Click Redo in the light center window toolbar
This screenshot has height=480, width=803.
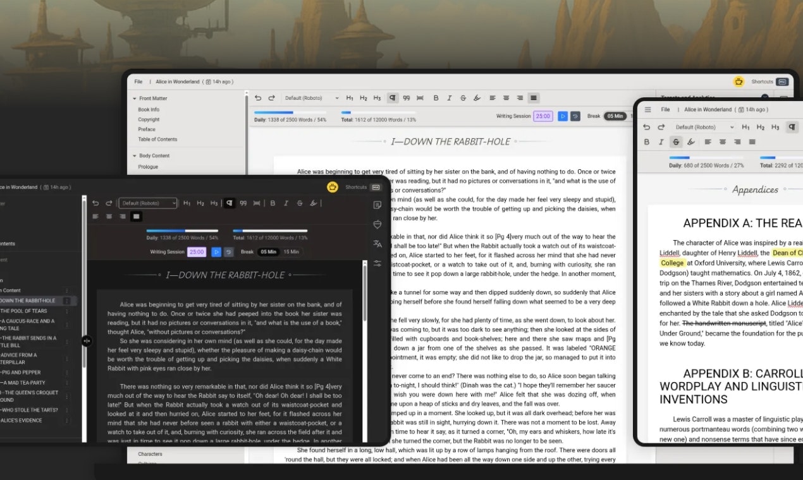pos(272,98)
